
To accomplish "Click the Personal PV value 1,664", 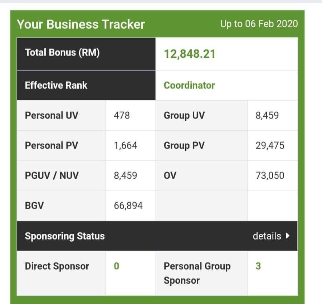I will (x=125, y=146).
